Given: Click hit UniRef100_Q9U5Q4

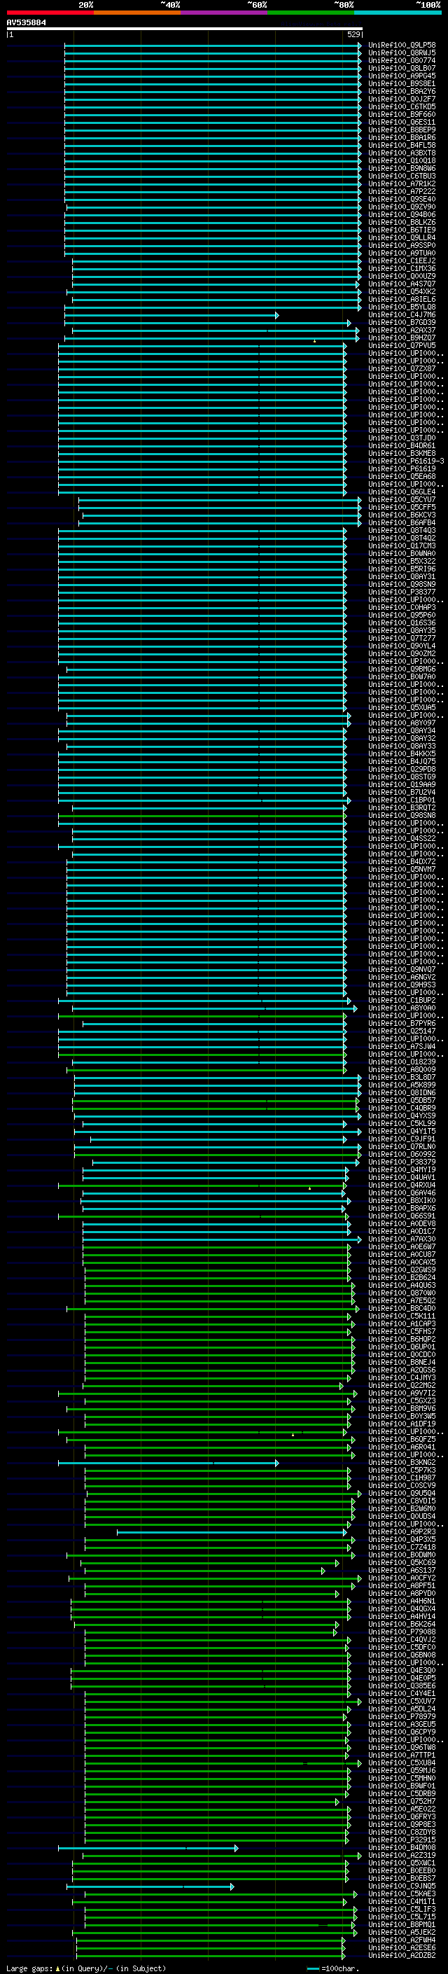Looking at the screenshot, I should point(402,1493).
